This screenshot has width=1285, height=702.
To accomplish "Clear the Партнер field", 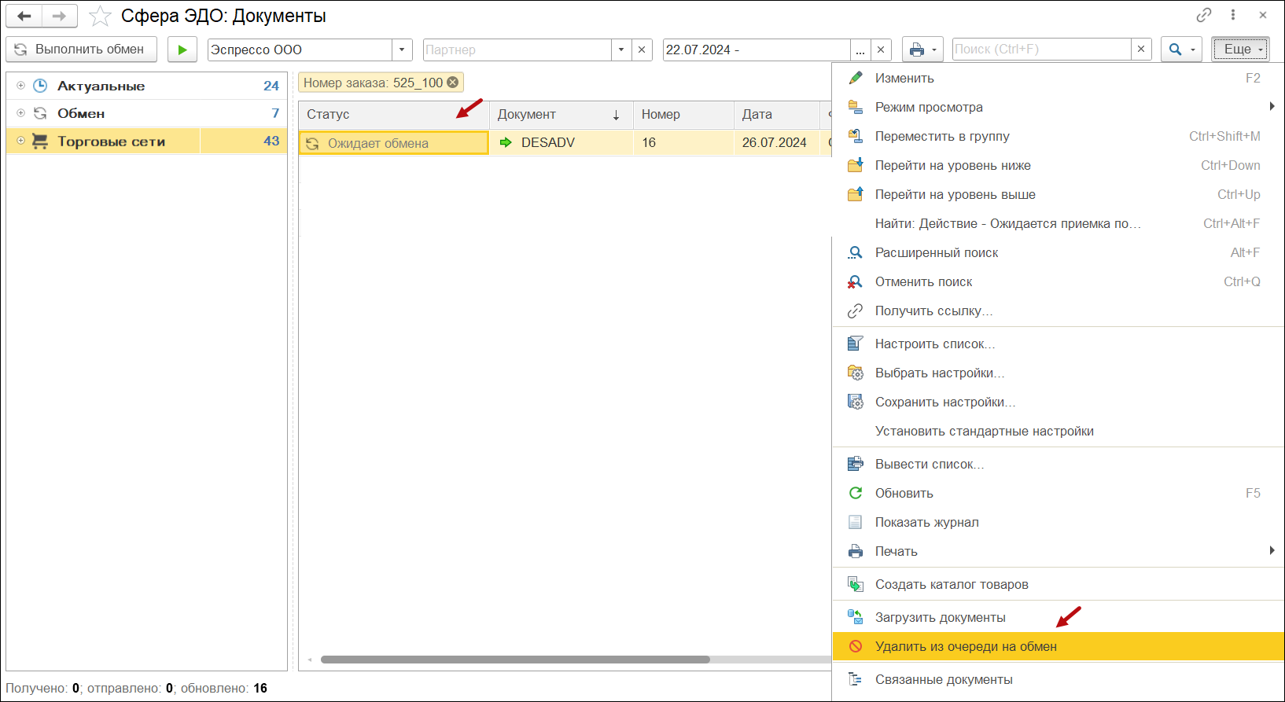I will [642, 50].
